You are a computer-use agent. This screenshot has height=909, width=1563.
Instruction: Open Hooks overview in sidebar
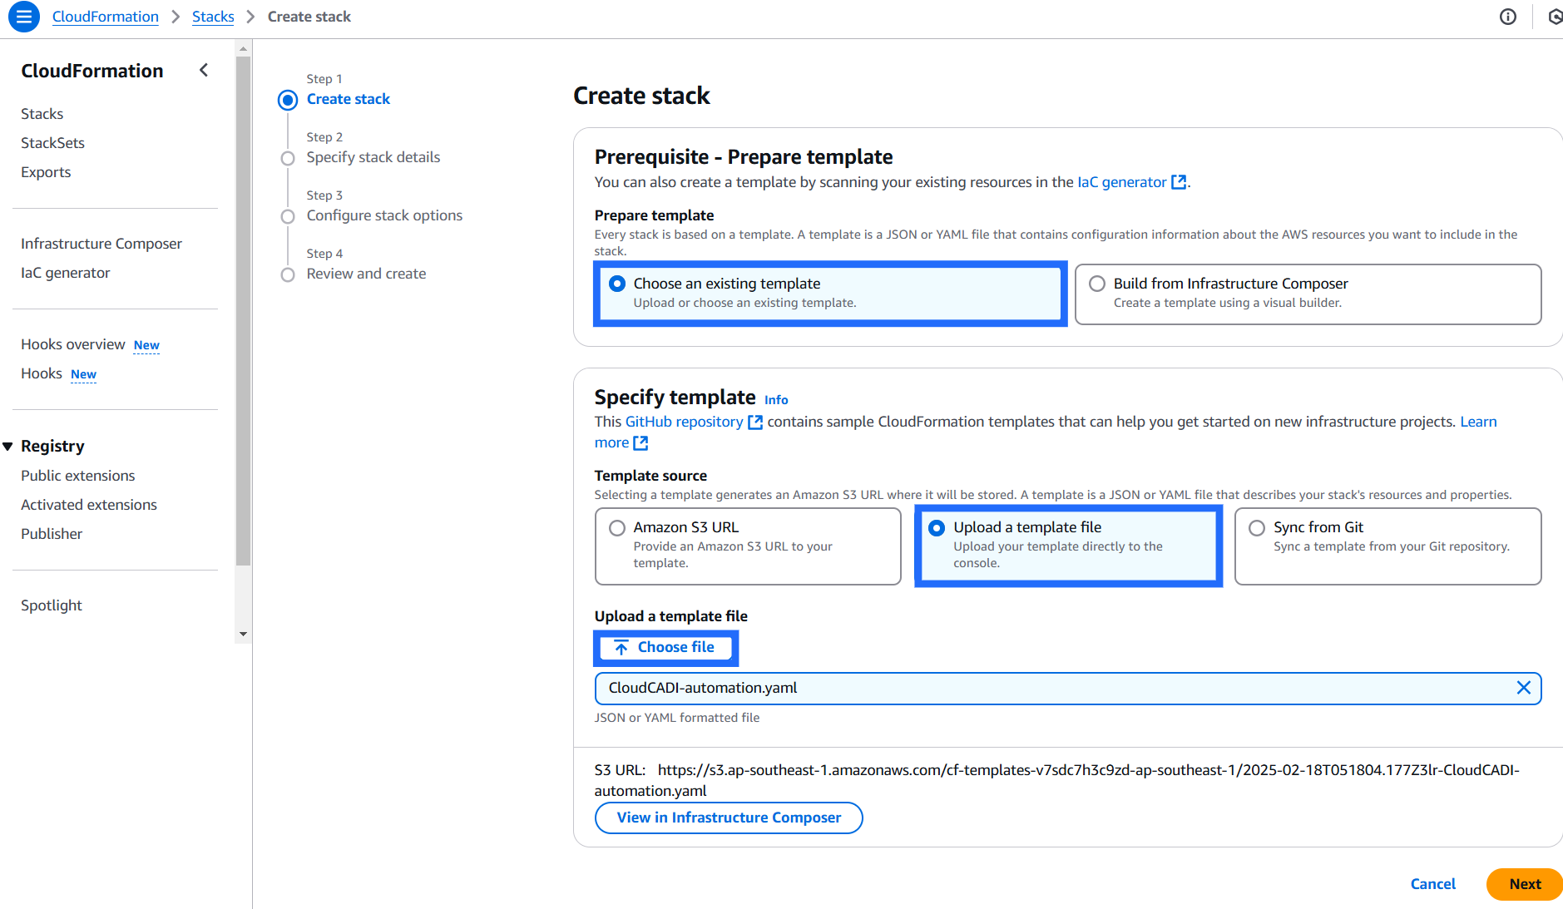click(x=73, y=343)
